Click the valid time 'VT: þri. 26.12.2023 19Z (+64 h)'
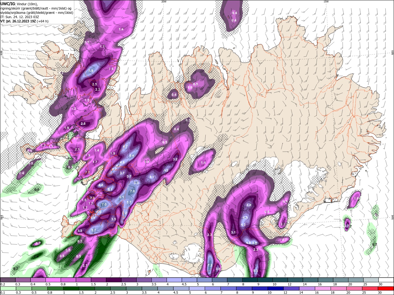The width and height of the screenshot is (394, 295). (24, 21)
